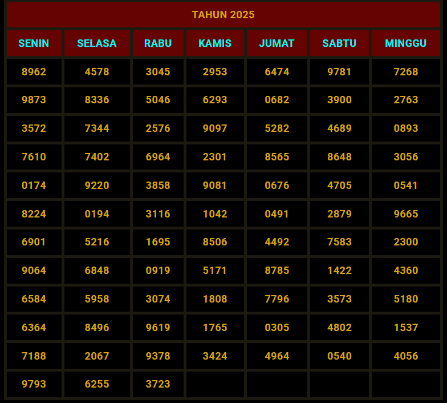The height and width of the screenshot is (403, 447).
Task: Click cell with value 3116
Action: [158, 213]
